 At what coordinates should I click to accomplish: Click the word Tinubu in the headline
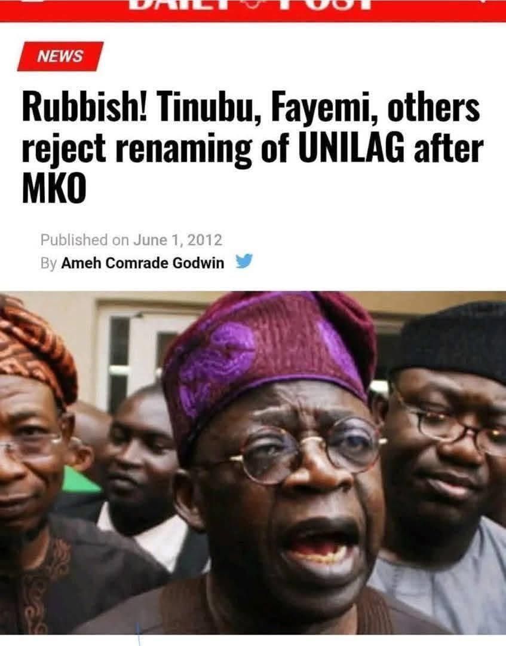[x=210, y=108]
